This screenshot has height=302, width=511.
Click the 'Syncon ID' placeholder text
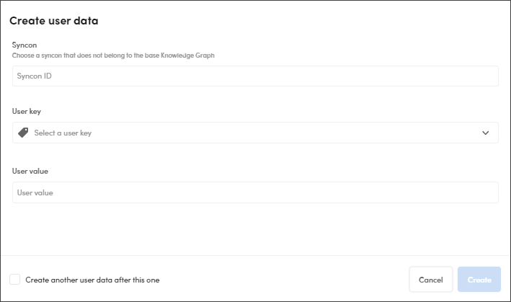[x=34, y=76]
